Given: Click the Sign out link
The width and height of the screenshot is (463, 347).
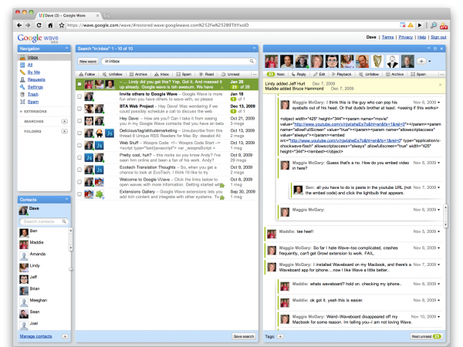Looking at the screenshot, I should (438, 37).
